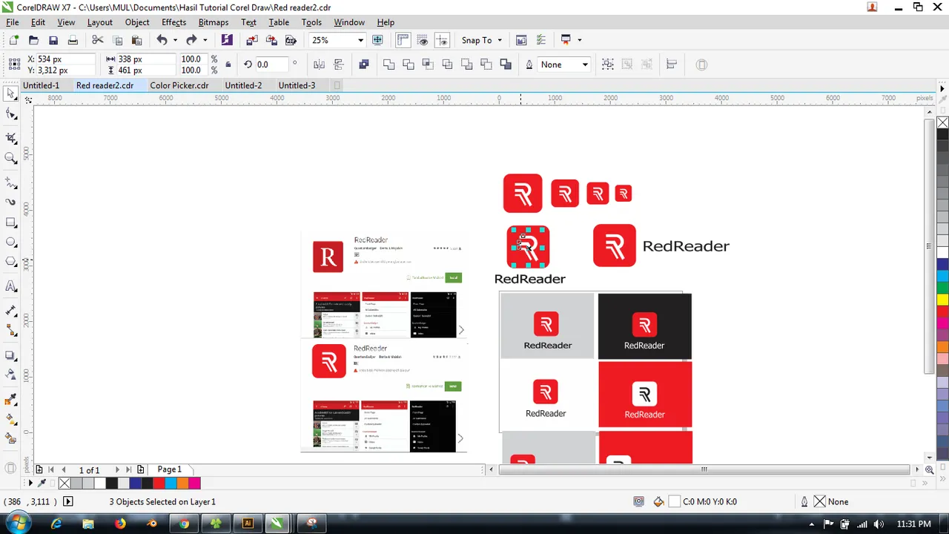Viewport: 949px width, 534px height.
Task: Pick the orange swatch in document palette
Action: coord(182,484)
